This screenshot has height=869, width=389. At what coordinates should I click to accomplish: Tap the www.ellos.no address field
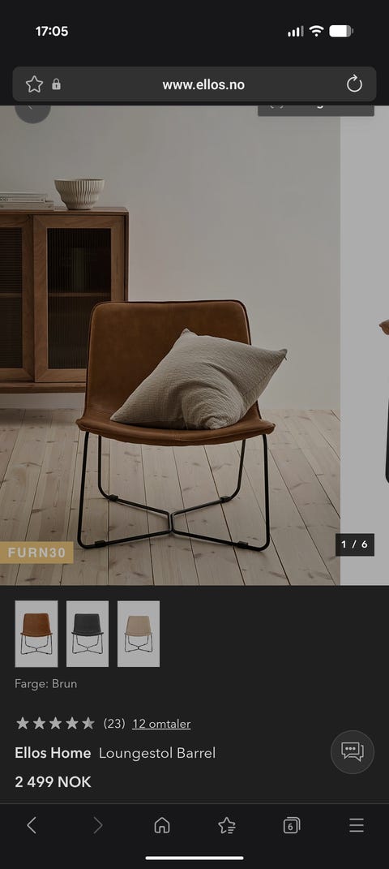coord(203,85)
